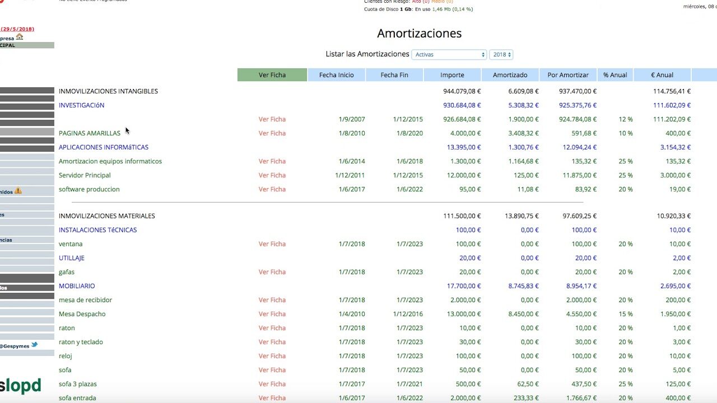Click the @Gespymes sidebar label

[x=15, y=346]
